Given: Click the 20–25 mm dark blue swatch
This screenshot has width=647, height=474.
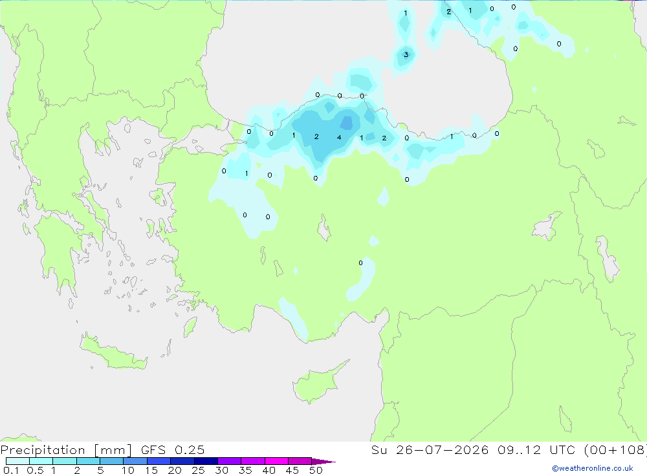Looking at the screenshot, I should point(182,461).
